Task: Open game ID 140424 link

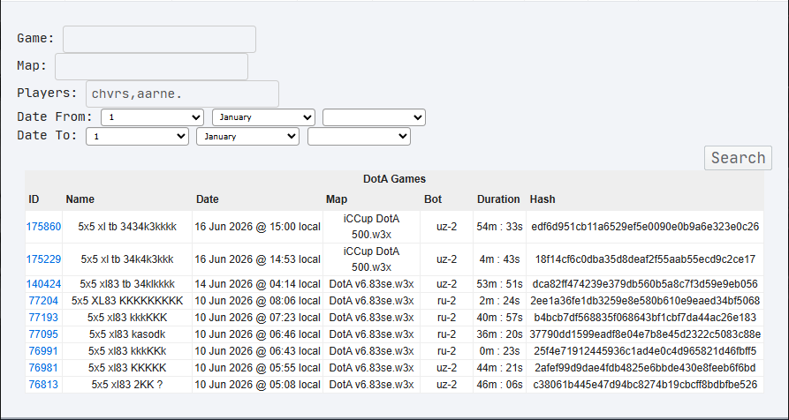Action: (x=44, y=284)
